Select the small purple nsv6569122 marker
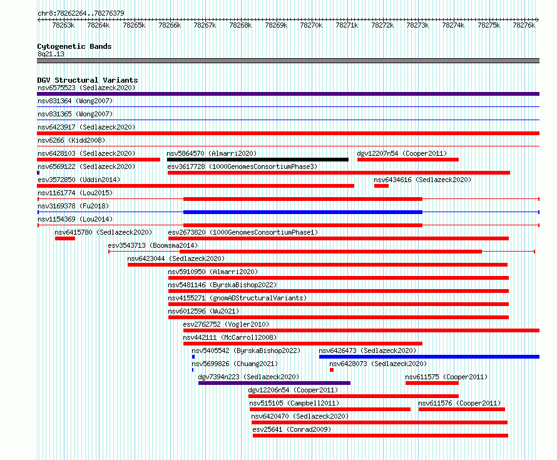Screen dimensions: 557x460 (x=38, y=173)
